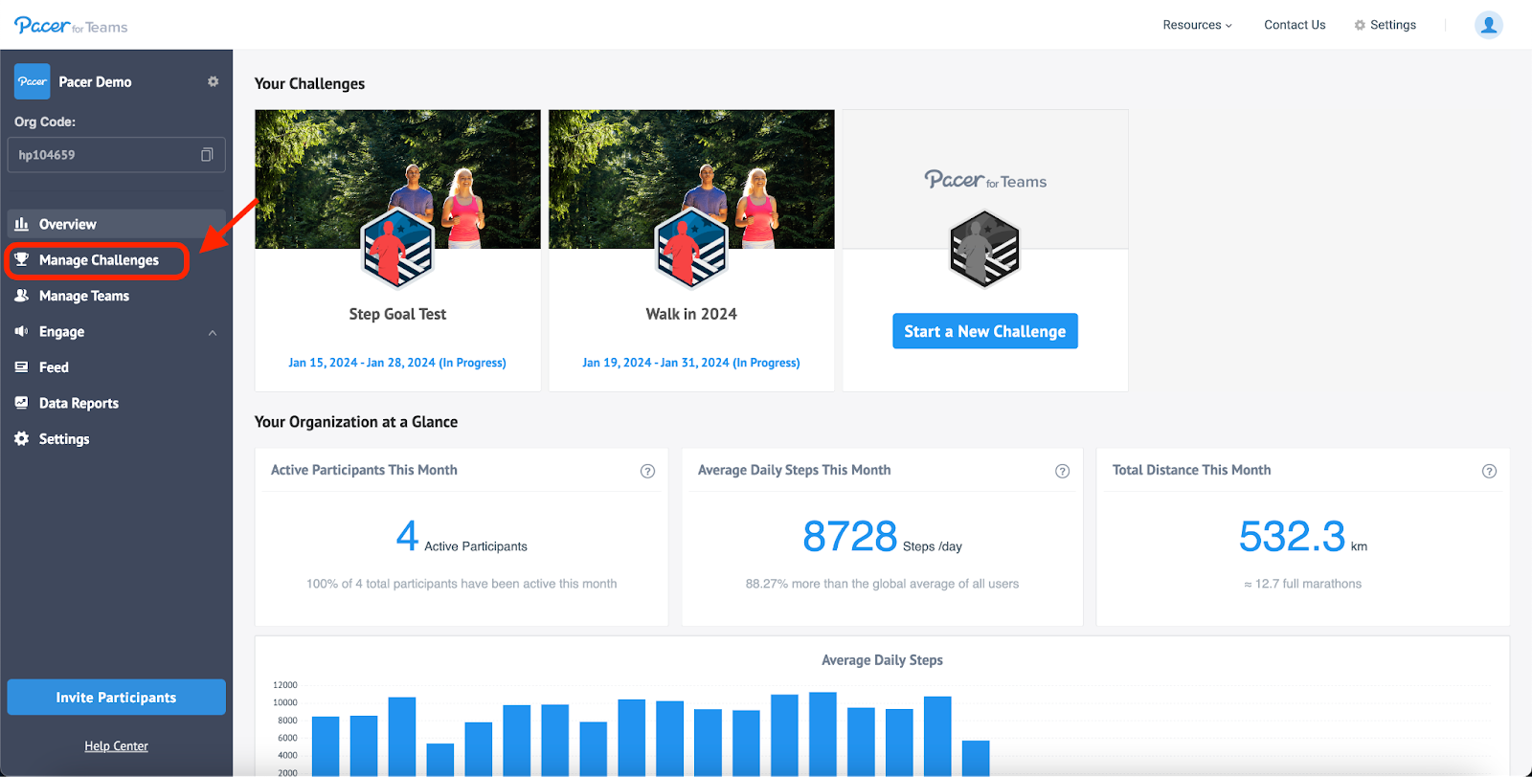Open Settings in the top bar
This screenshot has height=777, width=1532.
click(x=1385, y=25)
